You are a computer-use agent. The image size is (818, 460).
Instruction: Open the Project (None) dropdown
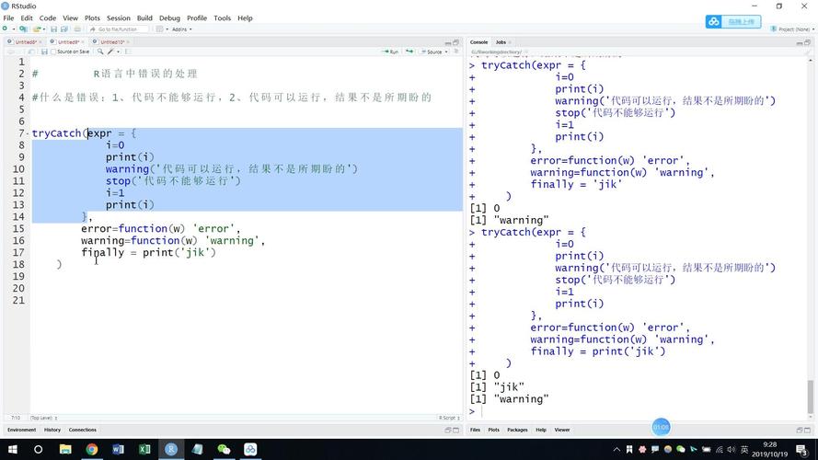point(791,29)
